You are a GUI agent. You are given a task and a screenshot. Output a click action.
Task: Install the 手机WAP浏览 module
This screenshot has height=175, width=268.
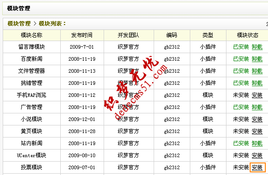point(257,95)
